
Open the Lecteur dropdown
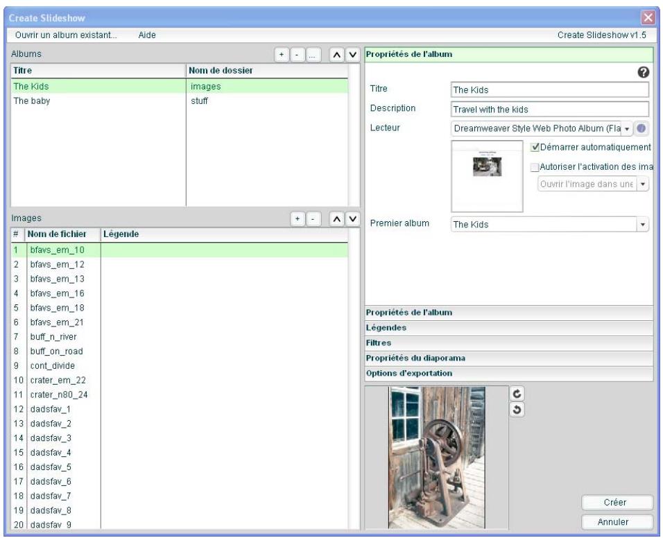point(627,128)
